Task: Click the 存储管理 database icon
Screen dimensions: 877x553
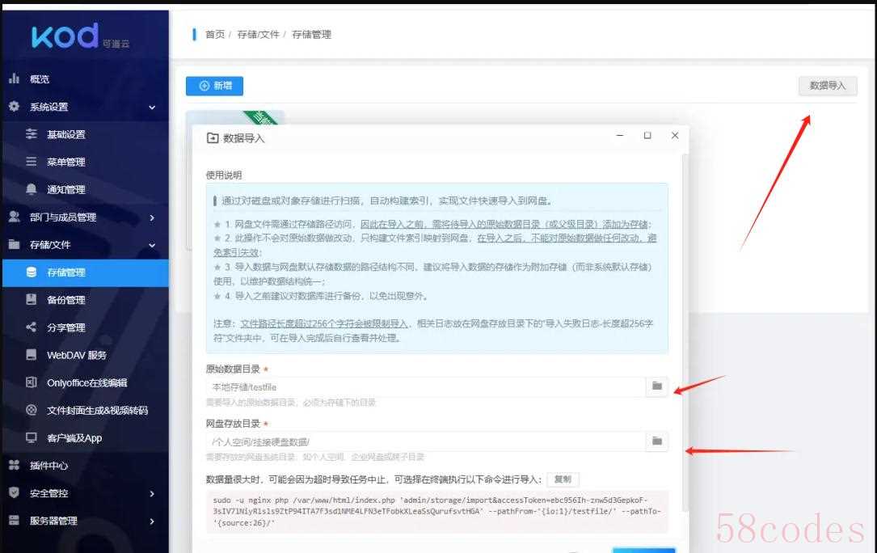Action: point(32,272)
